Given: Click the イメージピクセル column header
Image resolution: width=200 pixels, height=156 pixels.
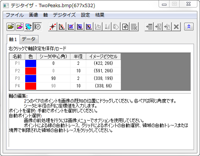Looking at the screenshot, I should pos(103,57).
